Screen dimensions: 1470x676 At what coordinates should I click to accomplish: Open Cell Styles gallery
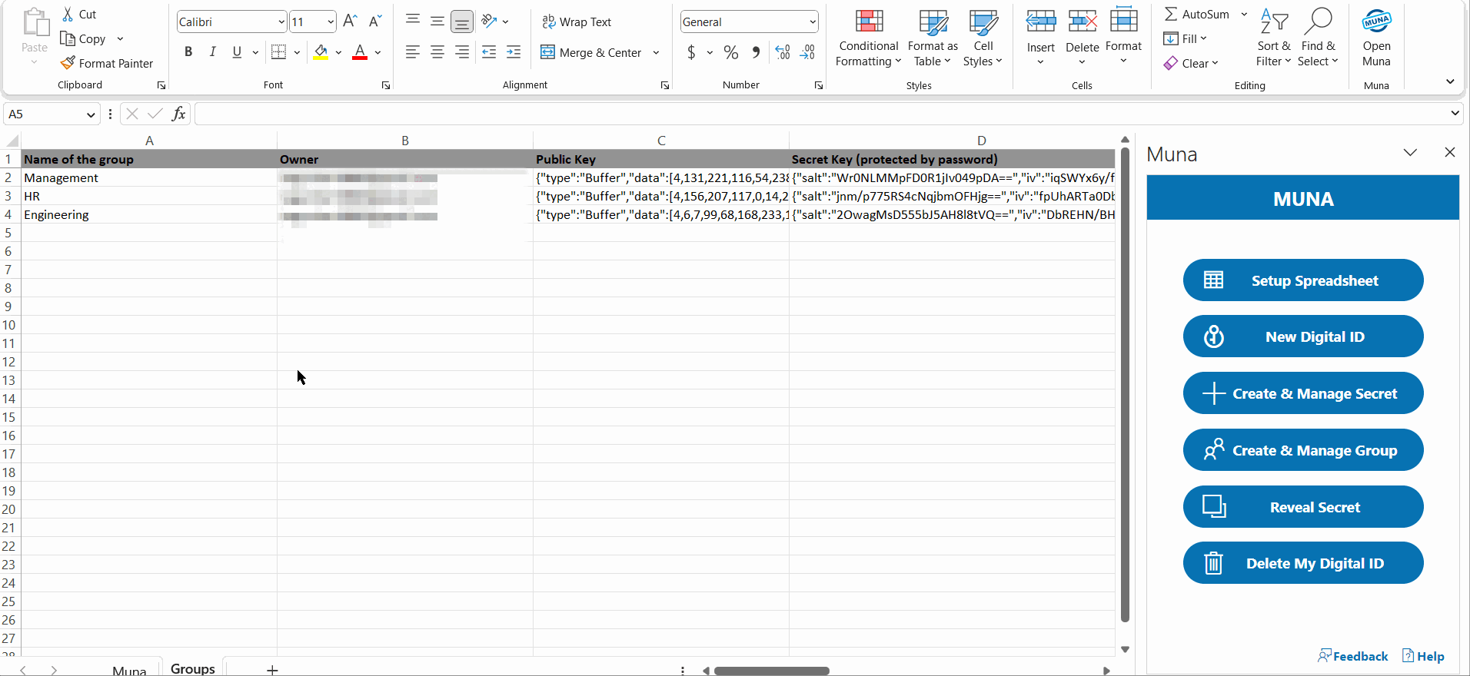(x=983, y=38)
